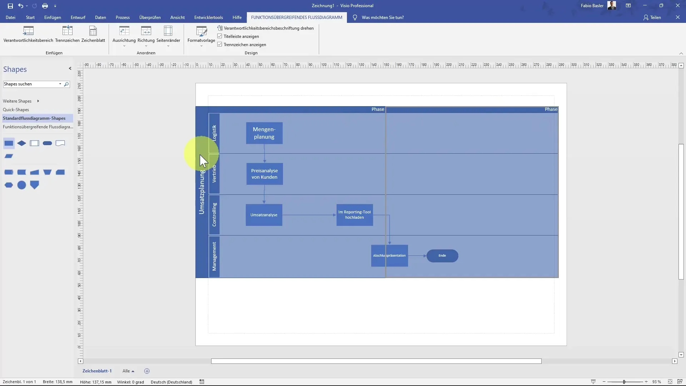Click the search magnifier in Shapes suchen
Viewport: 686px width, 386px height.
click(66, 84)
